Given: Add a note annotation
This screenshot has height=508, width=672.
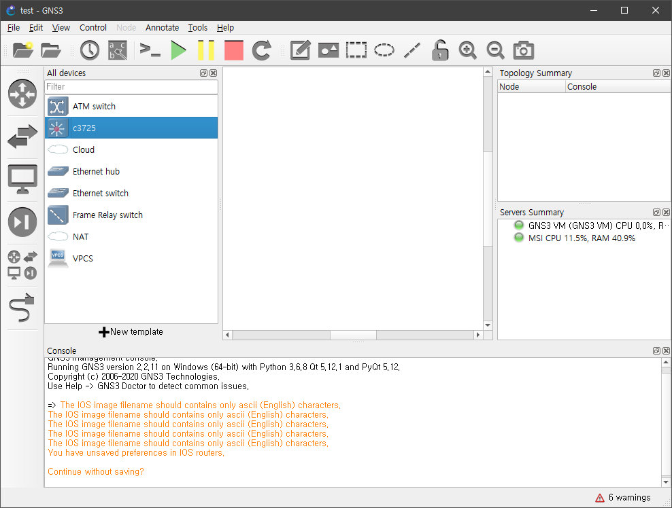Looking at the screenshot, I should 300,50.
